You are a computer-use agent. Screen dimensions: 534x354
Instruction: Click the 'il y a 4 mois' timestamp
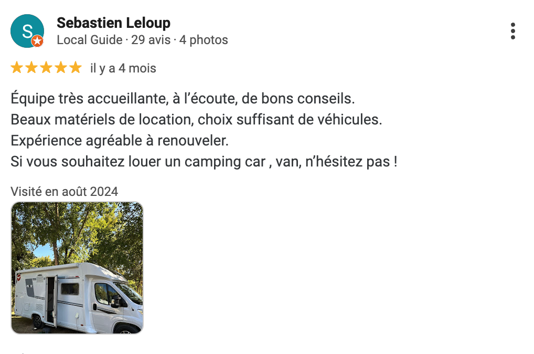pyautogui.click(x=123, y=68)
